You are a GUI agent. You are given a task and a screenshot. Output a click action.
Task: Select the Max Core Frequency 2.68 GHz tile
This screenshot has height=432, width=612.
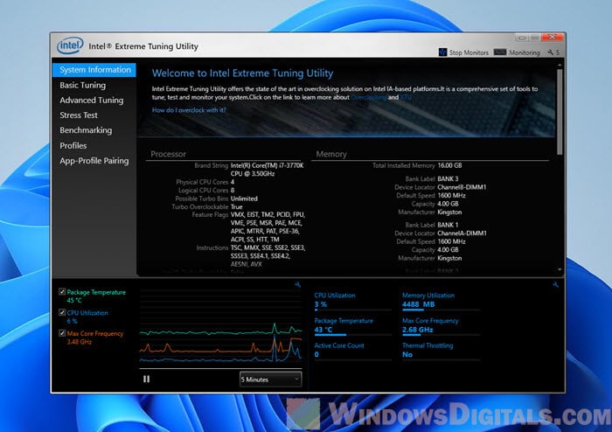[x=441, y=325]
